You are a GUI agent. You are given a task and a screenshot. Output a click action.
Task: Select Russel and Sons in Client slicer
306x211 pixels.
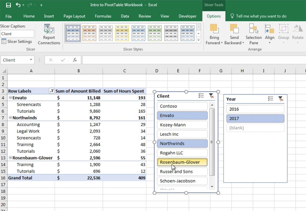182,171
